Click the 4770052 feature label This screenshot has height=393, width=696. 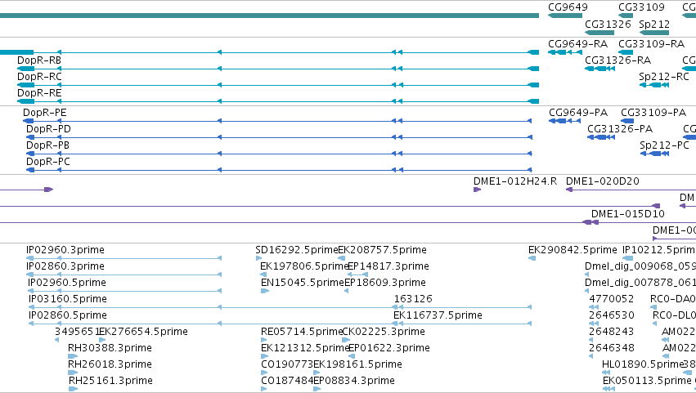[611, 299]
